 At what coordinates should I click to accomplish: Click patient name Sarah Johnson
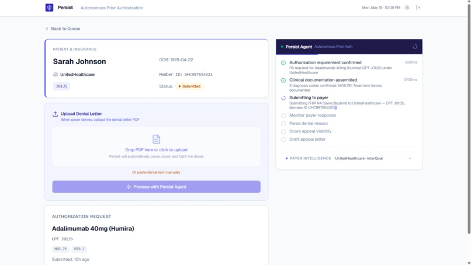coord(79,61)
